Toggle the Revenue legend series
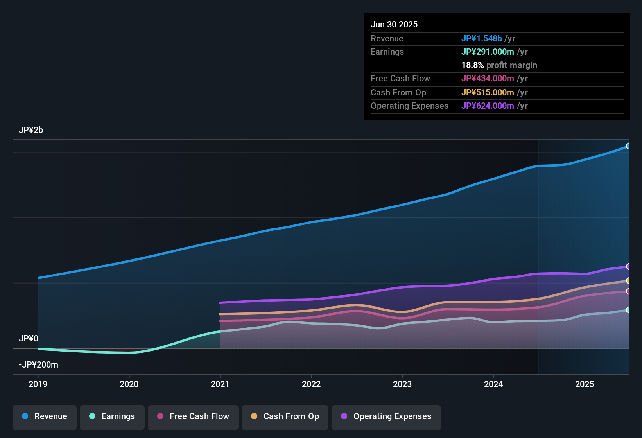Viewport: 642px width, 438px height. (45, 417)
